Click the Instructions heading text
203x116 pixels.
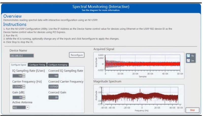[15, 24]
